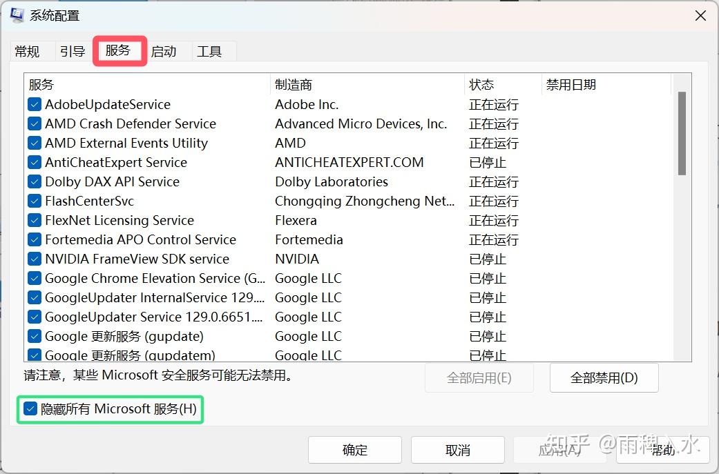Toggle the Dolby DAX API Service checkbox
Screen dimensions: 719x474
tap(35, 181)
